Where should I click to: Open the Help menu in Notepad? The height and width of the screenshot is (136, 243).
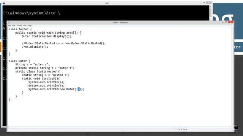point(30,26)
